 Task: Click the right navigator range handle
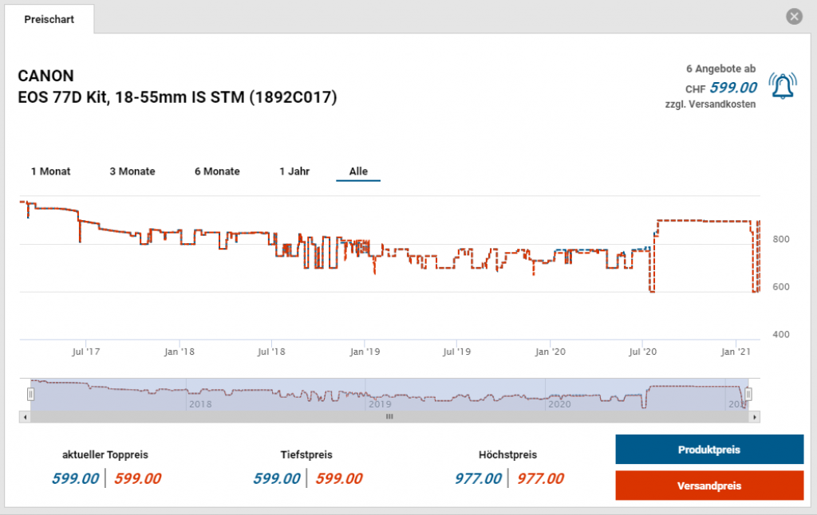(x=748, y=394)
